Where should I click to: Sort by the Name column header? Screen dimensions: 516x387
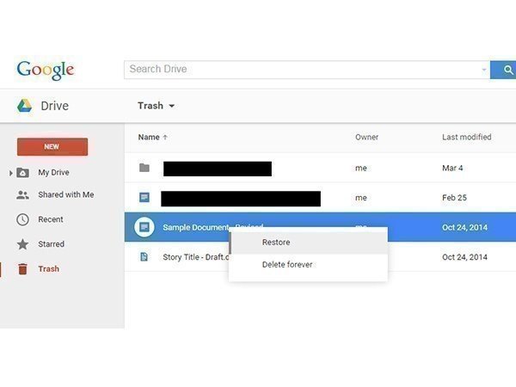149,137
